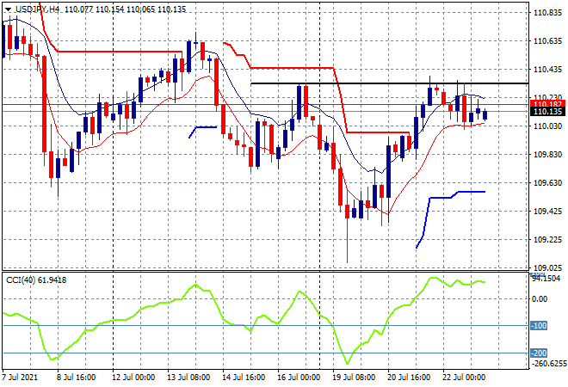Click the 12 Jul 00:00 time label
This screenshot has height=387, width=568.
click(x=133, y=378)
